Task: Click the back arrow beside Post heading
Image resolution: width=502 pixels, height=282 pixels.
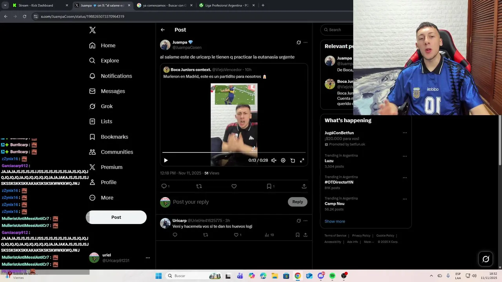Action: coord(163,30)
